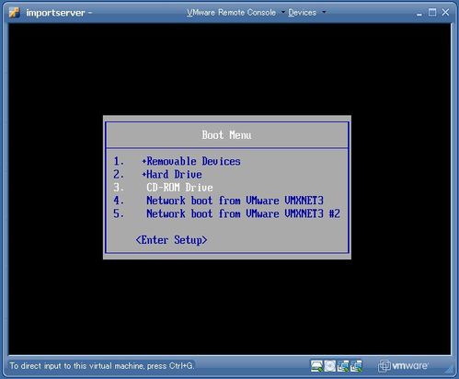459x379 pixels.
Task: Click the hard disk status icon
Action: tap(316, 366)
